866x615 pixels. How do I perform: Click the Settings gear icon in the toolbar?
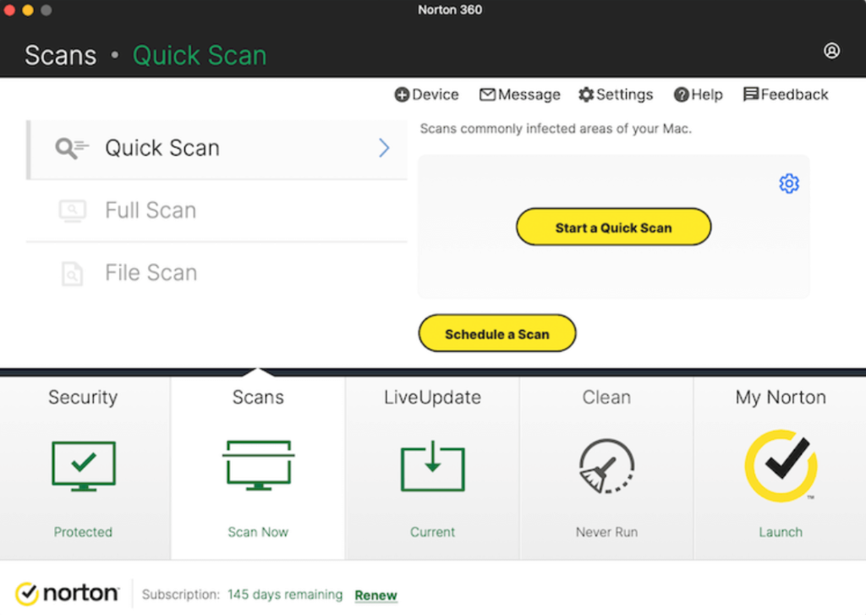[x=586, y=95]
